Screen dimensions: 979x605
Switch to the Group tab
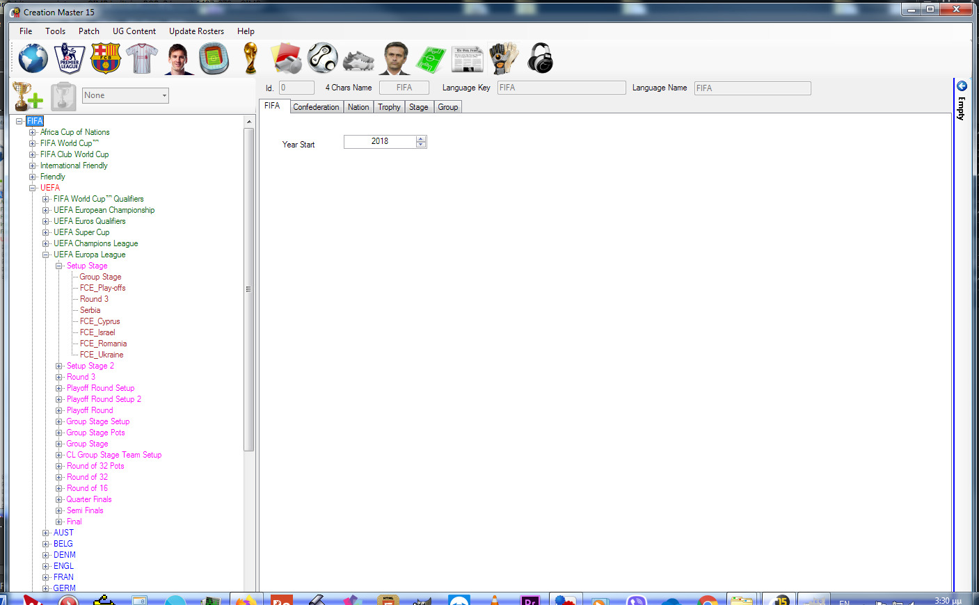click(448, 107)
